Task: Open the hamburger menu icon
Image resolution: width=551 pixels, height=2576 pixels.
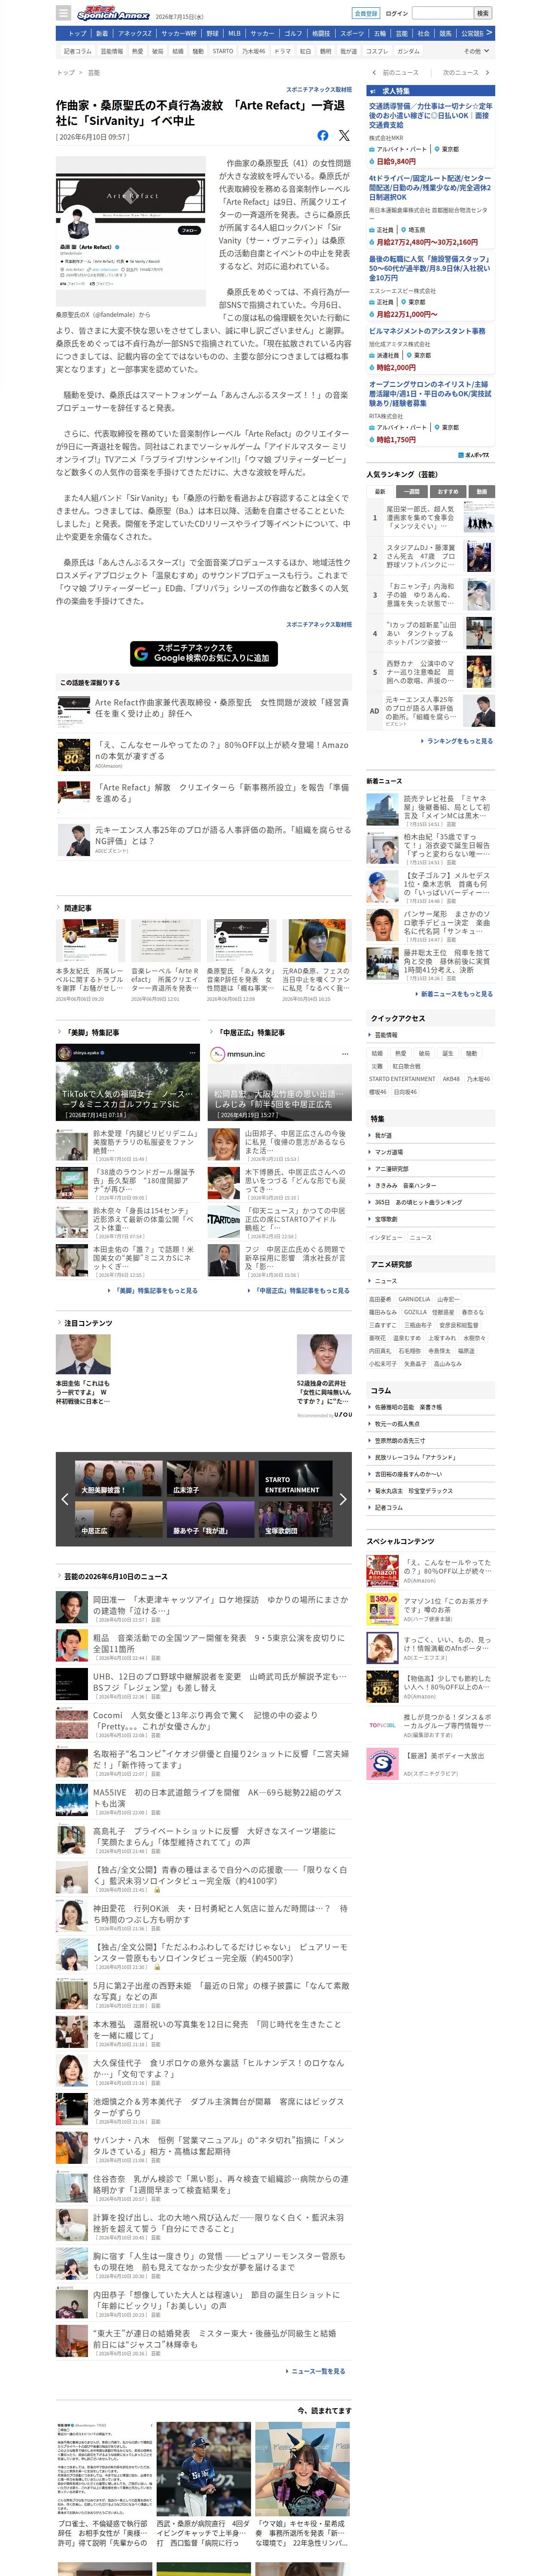Action: point(64,13)
